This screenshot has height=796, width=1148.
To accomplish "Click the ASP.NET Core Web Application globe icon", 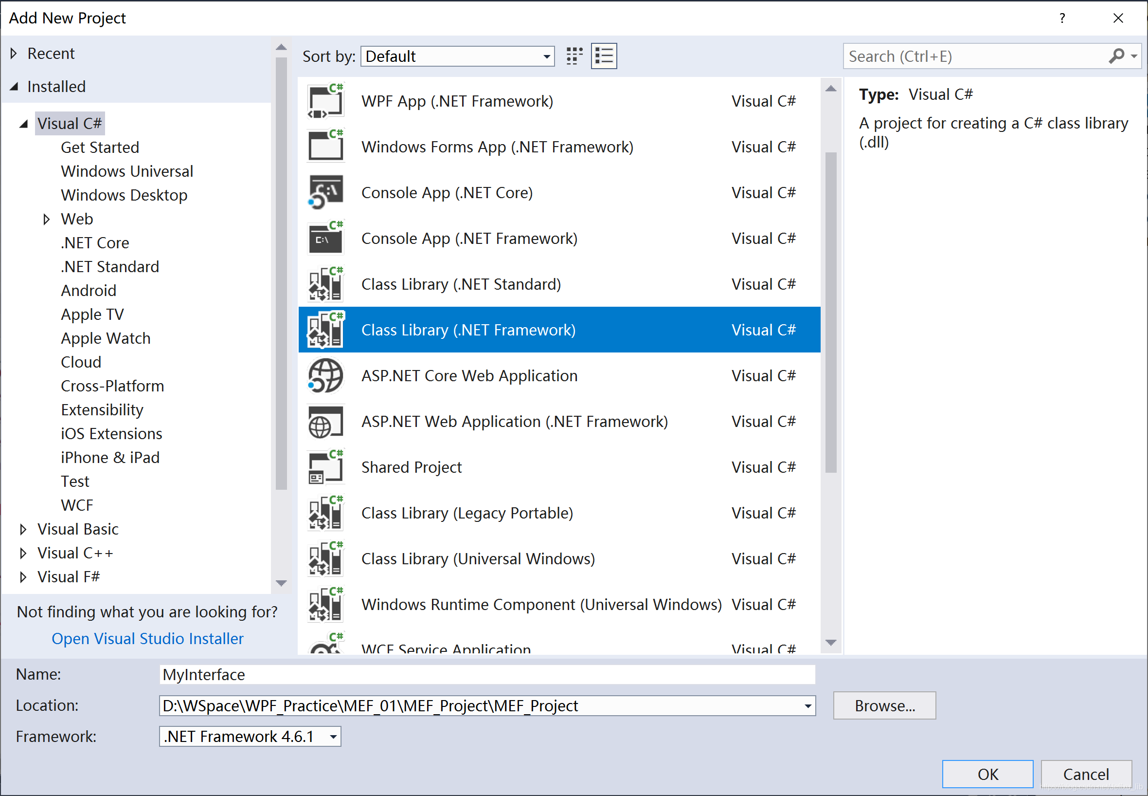I will click(325, 376).
